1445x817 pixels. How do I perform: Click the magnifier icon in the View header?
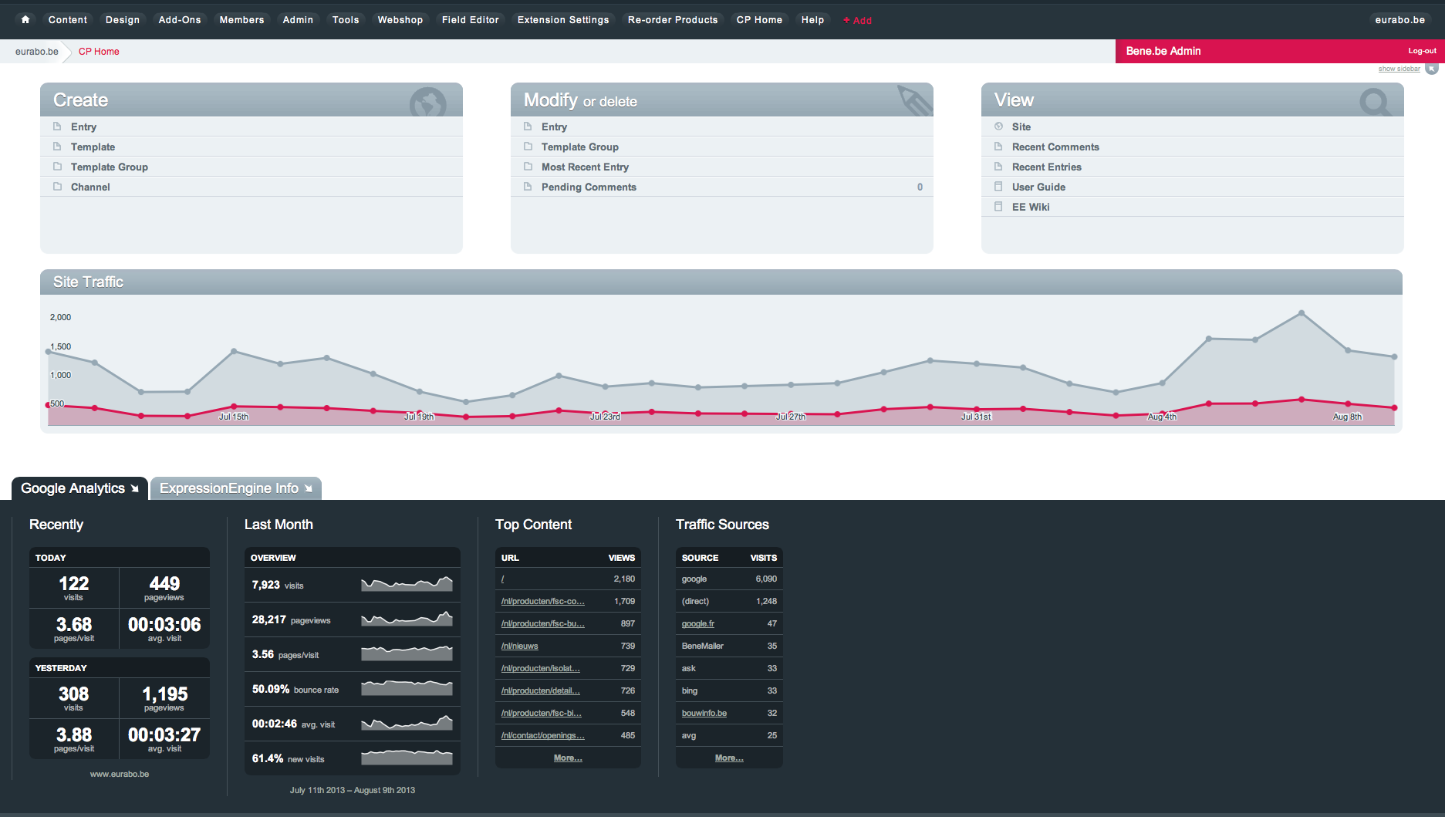[x=1375, y=102]
